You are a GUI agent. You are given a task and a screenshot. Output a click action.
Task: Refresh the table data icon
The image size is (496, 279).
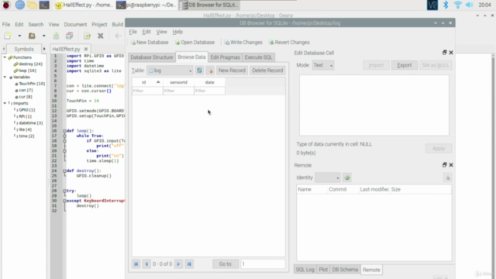[x=199, y=71]
